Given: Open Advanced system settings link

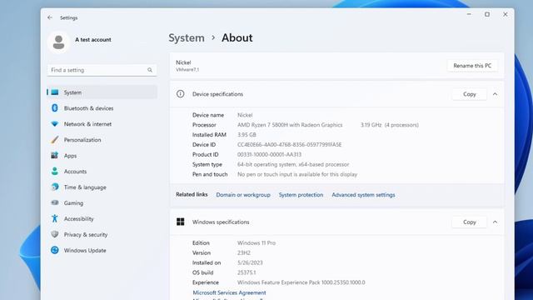Looking at the screenshot, I should click(x=363, y=195).
